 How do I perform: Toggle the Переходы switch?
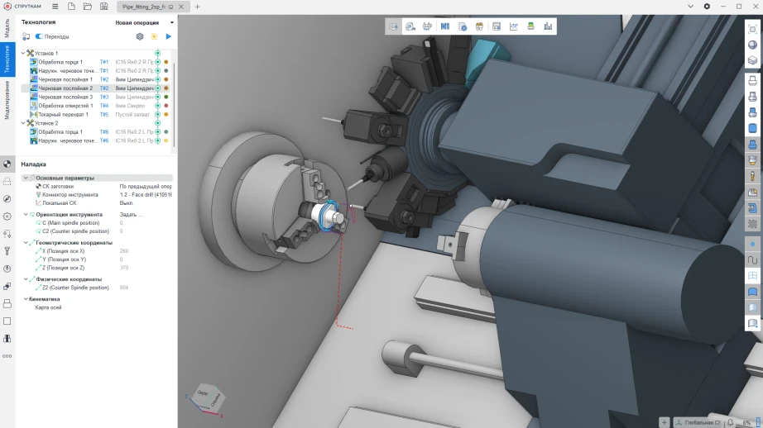[39, 36]
